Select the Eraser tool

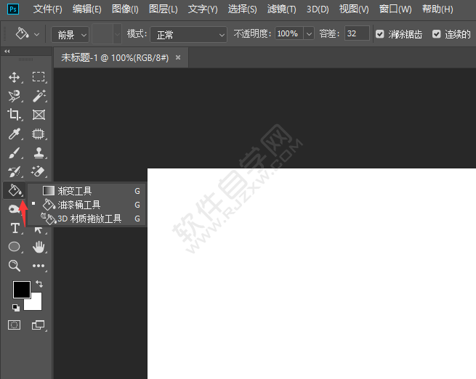(x=39, y=171)
